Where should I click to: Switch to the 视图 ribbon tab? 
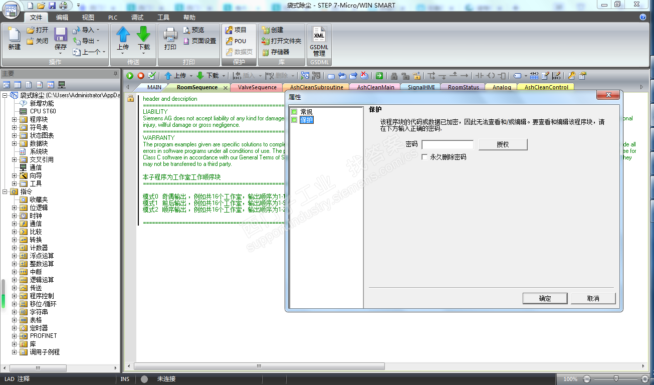pos(88,18)
